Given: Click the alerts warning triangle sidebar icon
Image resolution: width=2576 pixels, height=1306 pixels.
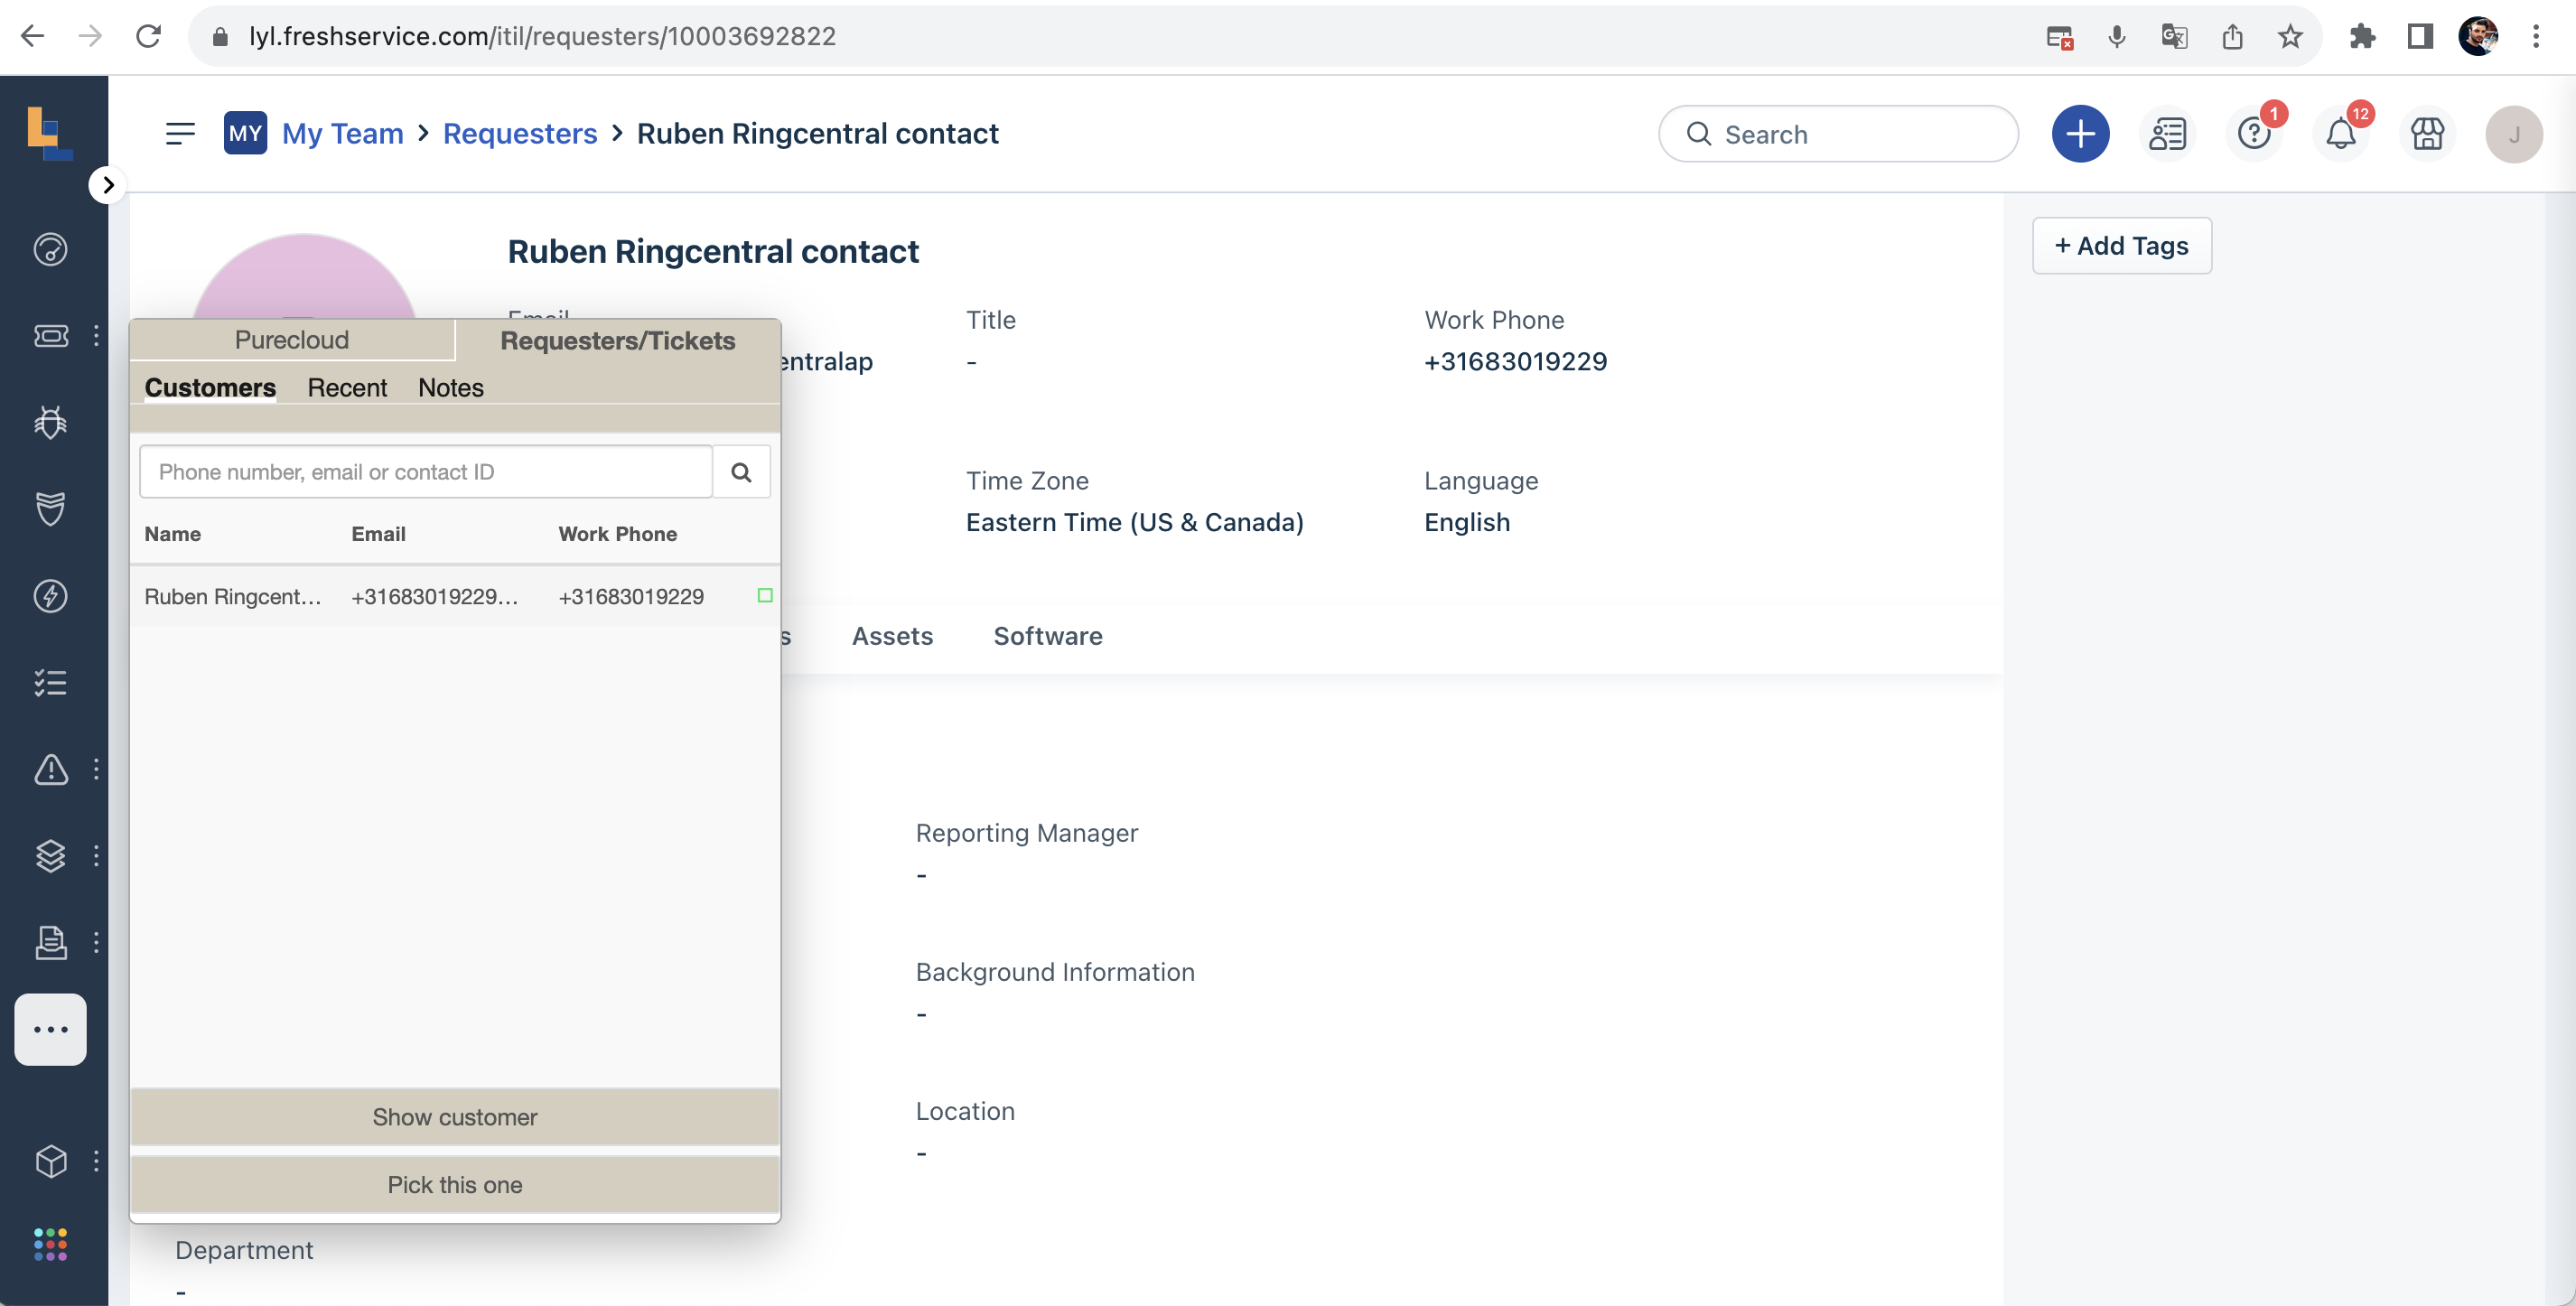Looking at the screenshot, I should tap(50, 769).
